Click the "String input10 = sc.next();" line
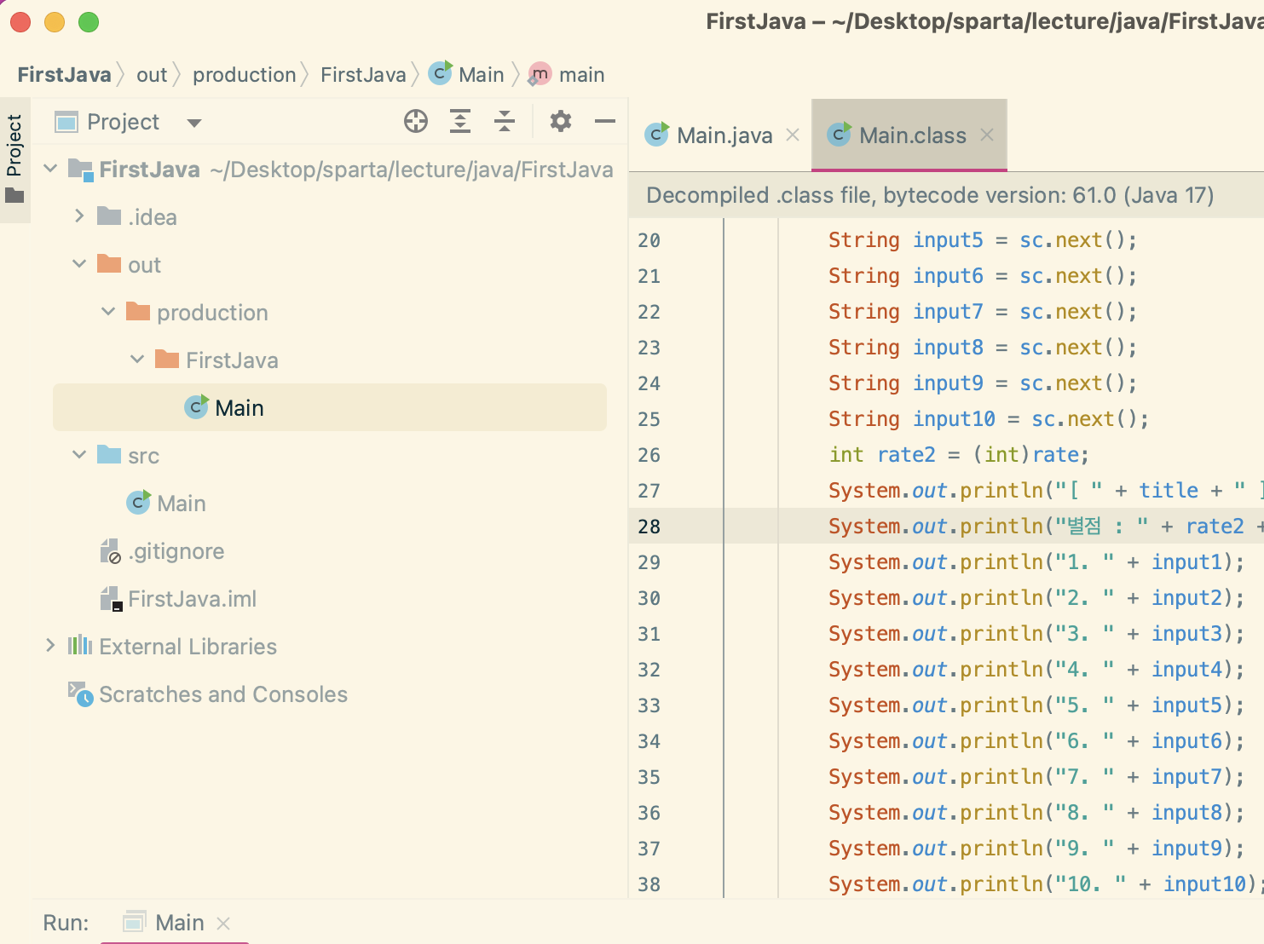The height and width of the screenshot is (944, 1264). pos(989,419)
